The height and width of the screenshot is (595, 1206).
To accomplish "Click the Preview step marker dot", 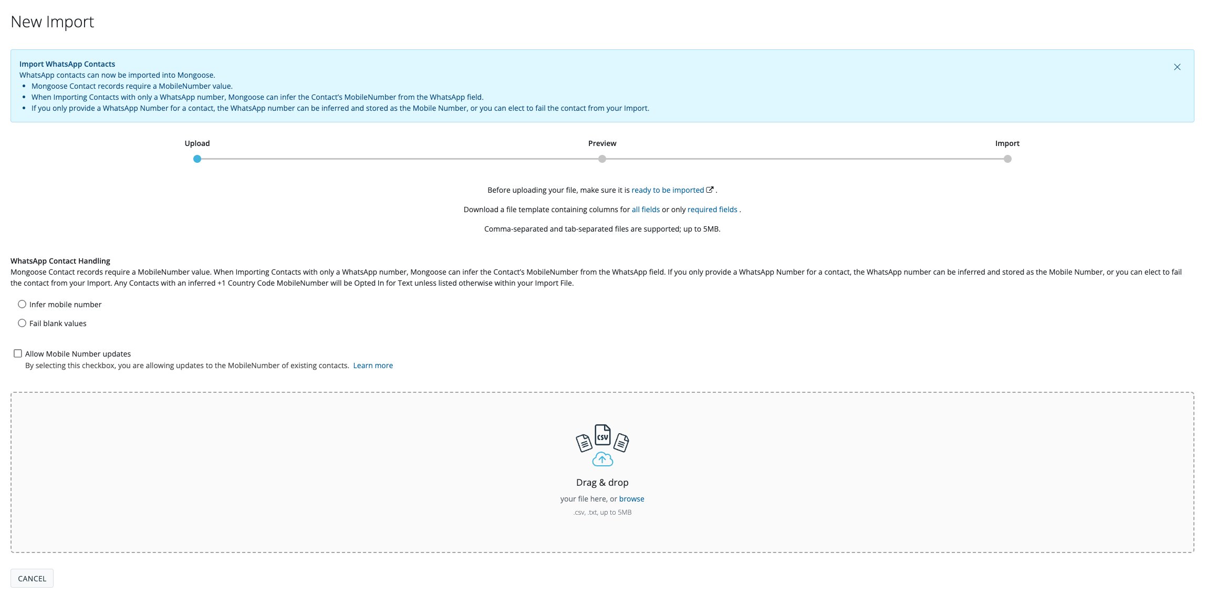I will [602, 159].
